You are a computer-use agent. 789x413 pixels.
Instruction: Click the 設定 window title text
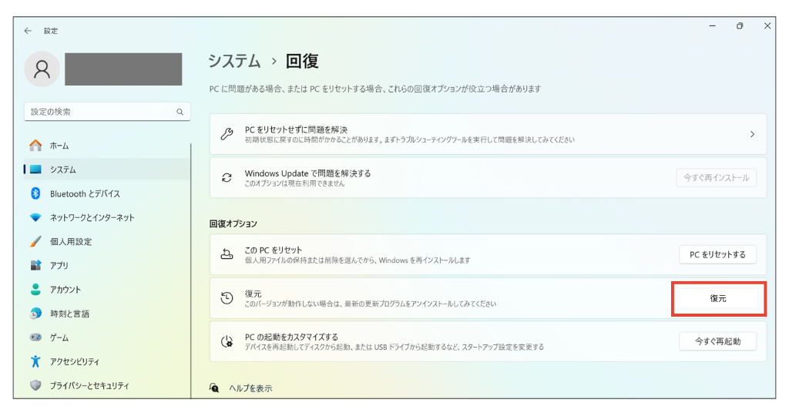pos(51,31)
